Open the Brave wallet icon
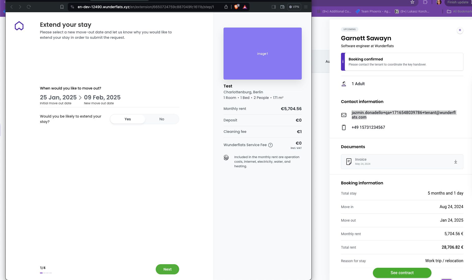Viewport: 472px width, 280px height. pyautogui.click(x=282, y=7)
